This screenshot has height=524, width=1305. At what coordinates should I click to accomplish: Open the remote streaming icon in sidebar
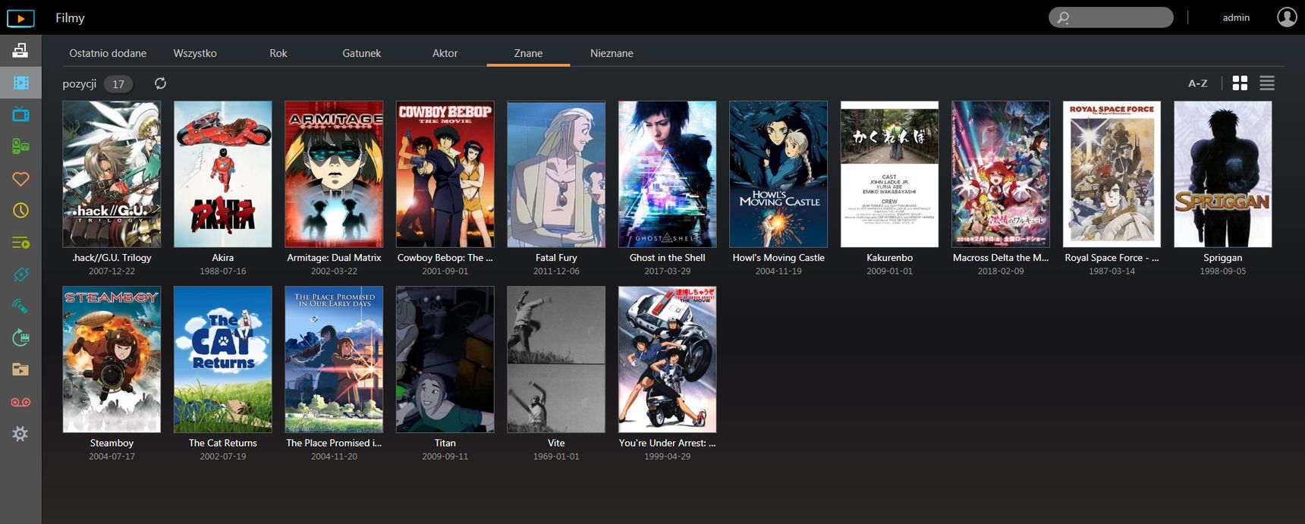tap(20, 306)
